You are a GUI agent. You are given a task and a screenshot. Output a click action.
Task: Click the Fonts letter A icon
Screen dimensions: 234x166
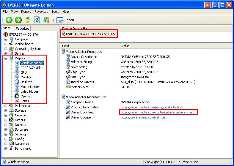pos(17,101)
